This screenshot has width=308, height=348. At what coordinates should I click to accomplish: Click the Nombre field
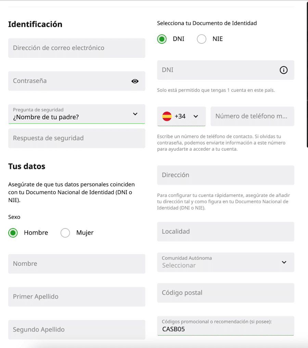77,264
